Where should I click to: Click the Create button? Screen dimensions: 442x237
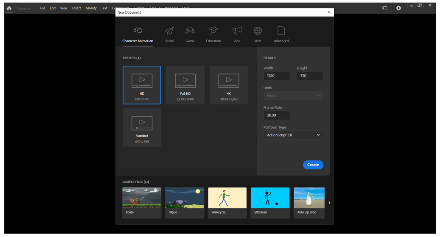click(313, 165)
